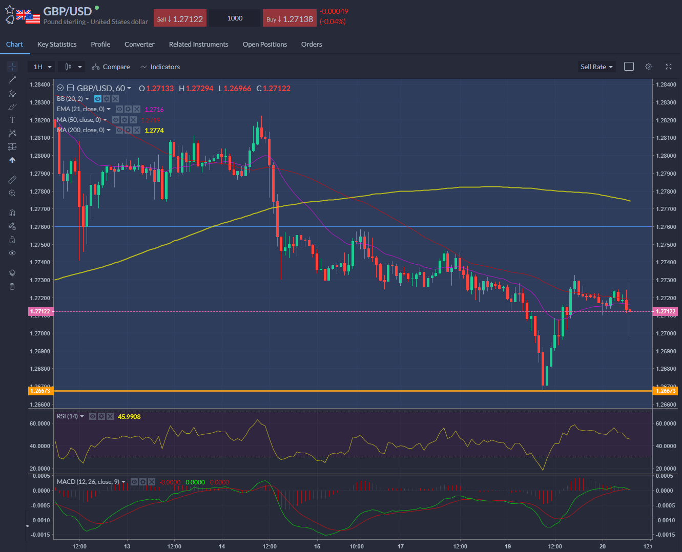Click the Sell 1.27122 button
This screenshot has height=552, width=682.
point(180,18)
